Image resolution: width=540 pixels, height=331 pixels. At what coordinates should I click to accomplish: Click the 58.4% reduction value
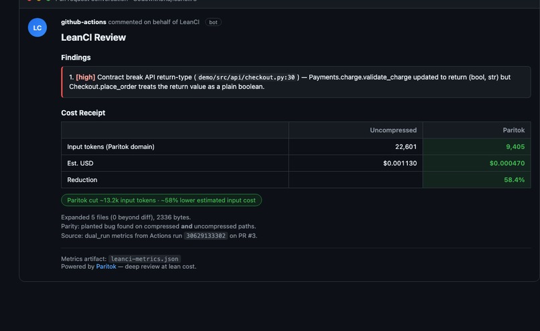click(514, 180)
